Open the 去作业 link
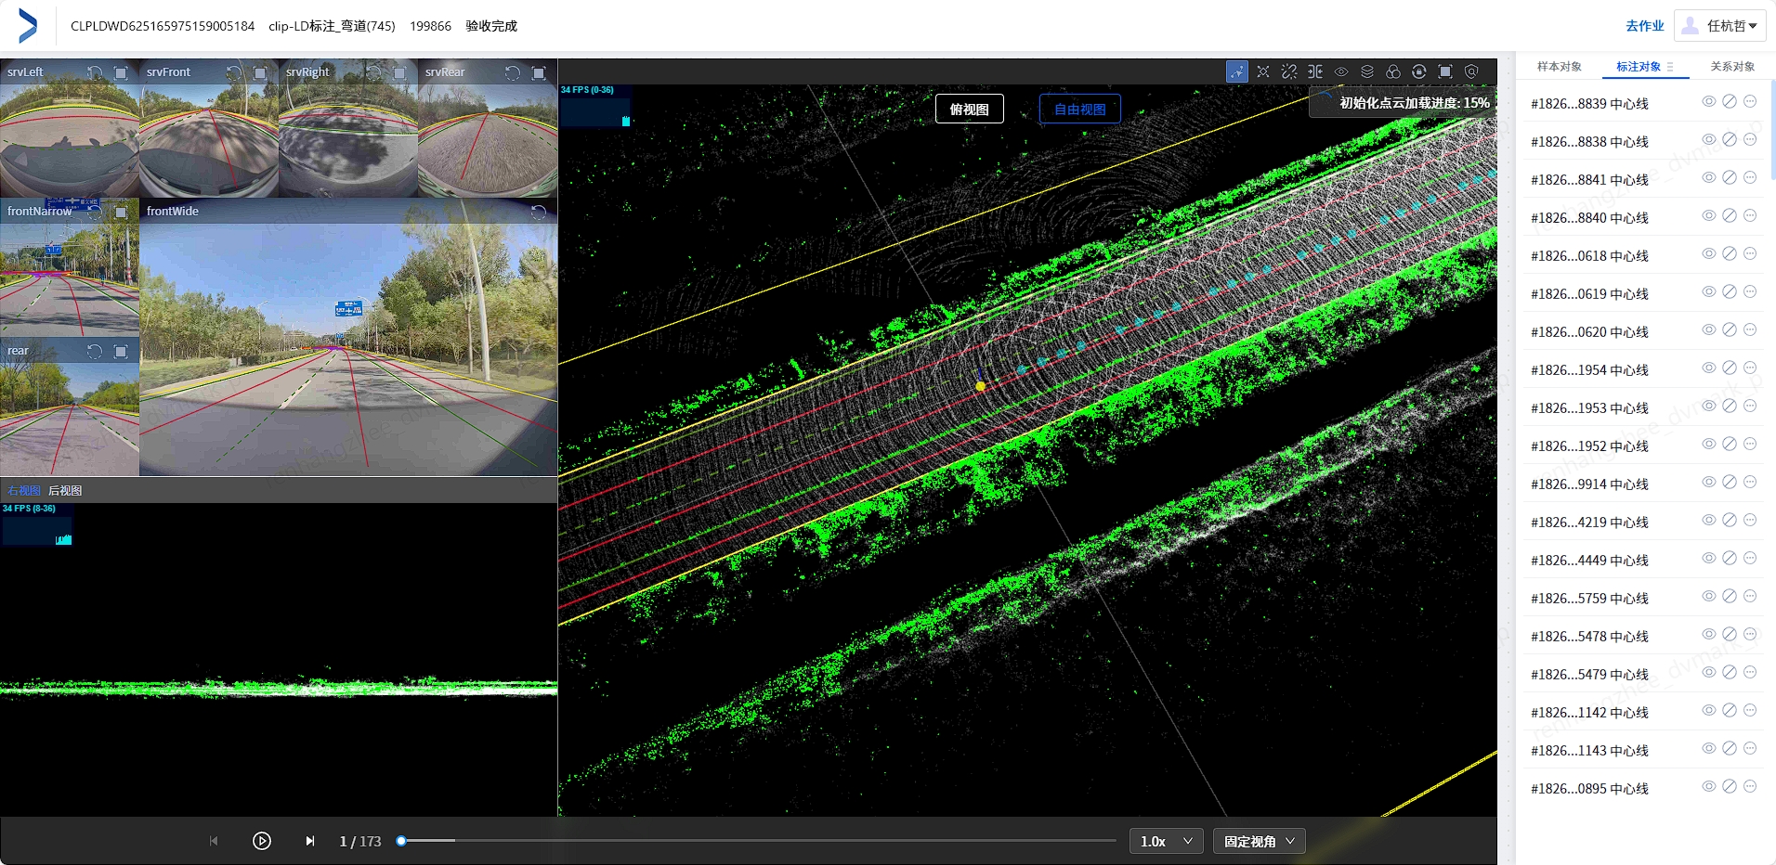 point(1644,26)
